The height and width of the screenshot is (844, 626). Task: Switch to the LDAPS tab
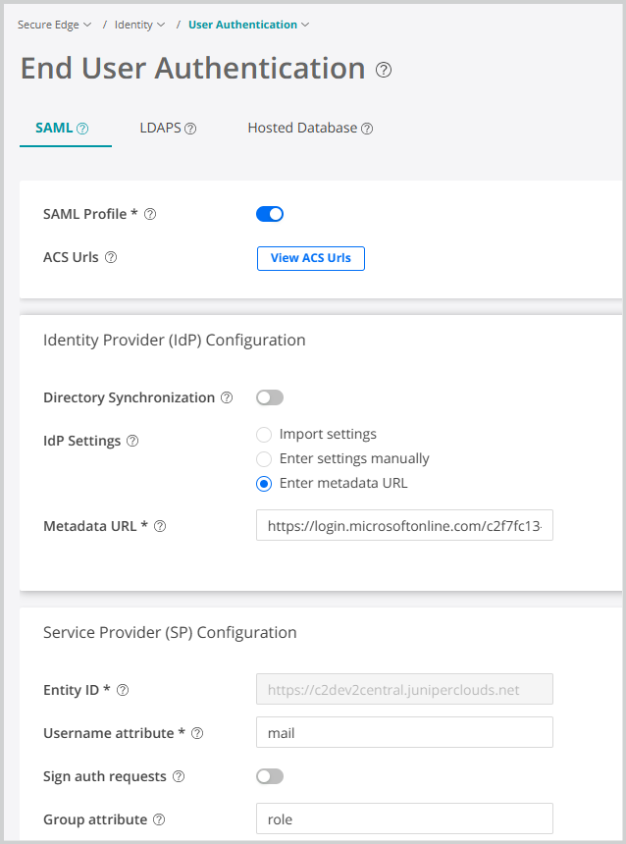coord(168,128)
